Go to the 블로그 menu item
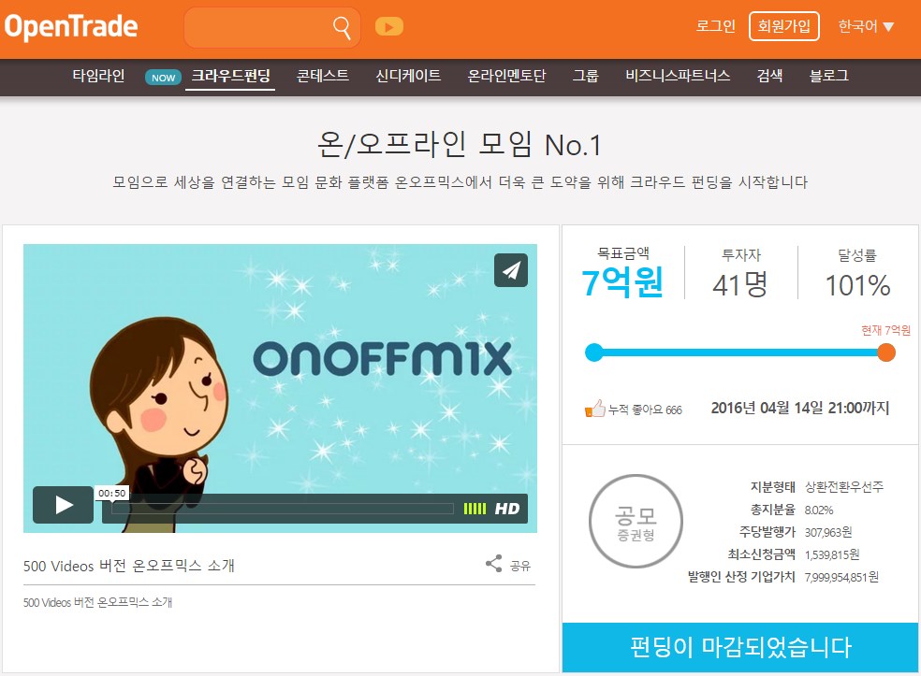Screen dimensions: 921x676 point(828,77)
